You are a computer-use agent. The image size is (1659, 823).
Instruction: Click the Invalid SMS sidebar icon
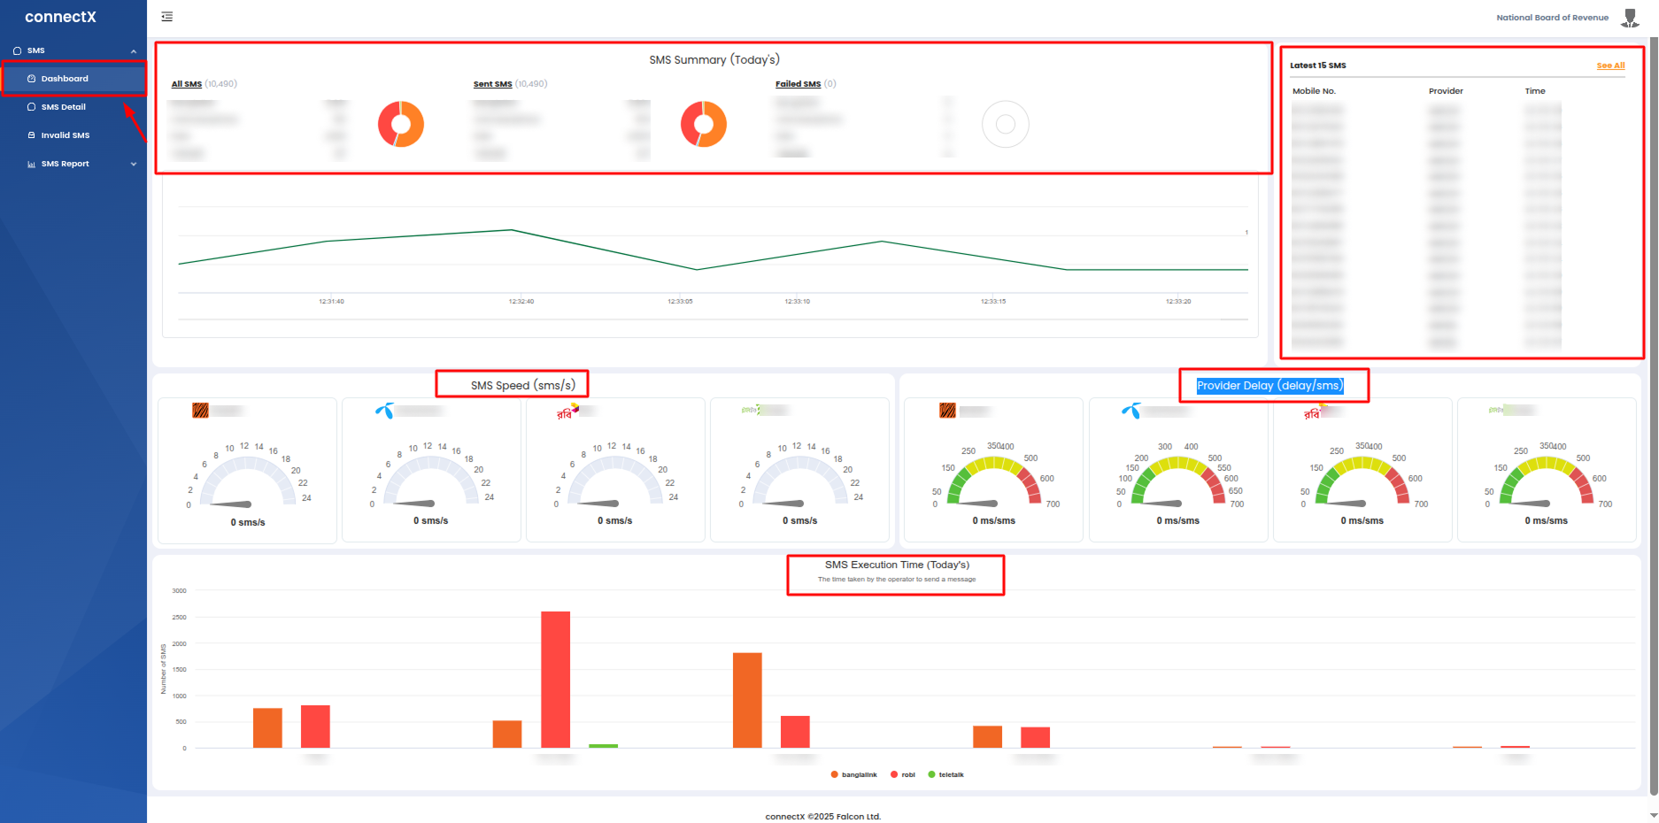coord(32,135)
